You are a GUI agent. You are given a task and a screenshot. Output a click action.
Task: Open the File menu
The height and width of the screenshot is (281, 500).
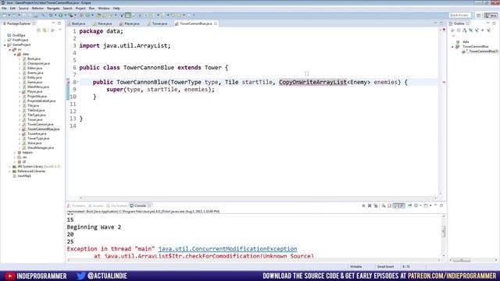point(4,9)
